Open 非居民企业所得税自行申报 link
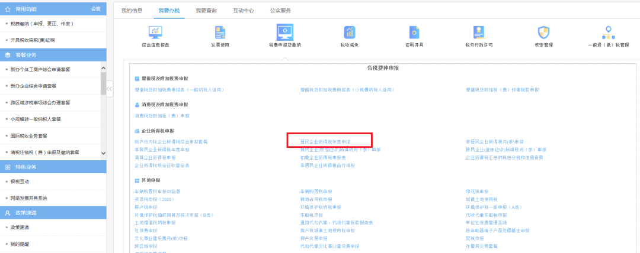The image size is (640, 253). [x=327, y=166]
